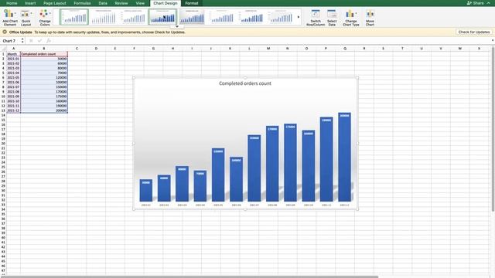This screenshot has height=278, width=495.
Task: Click the select all corner triangle
Action: point(3,49)
